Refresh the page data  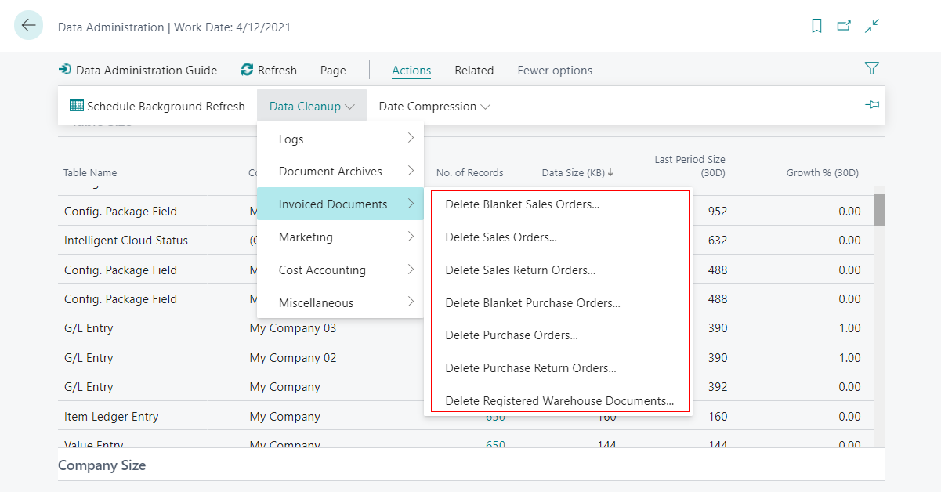point(269,70)
